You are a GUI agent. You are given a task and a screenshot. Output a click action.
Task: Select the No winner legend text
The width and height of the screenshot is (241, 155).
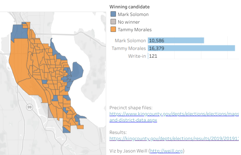click(129, 22)
